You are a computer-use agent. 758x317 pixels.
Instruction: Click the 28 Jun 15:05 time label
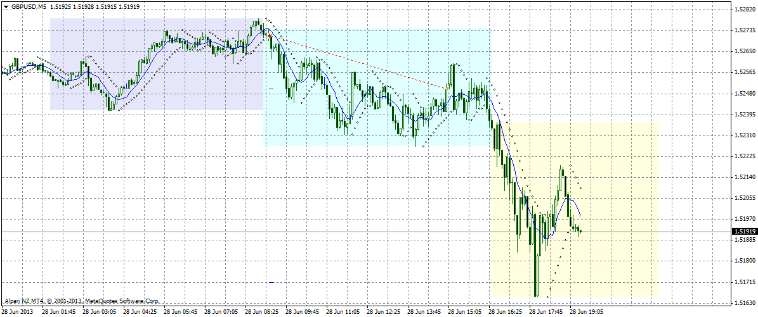click(x=464, y=312)
